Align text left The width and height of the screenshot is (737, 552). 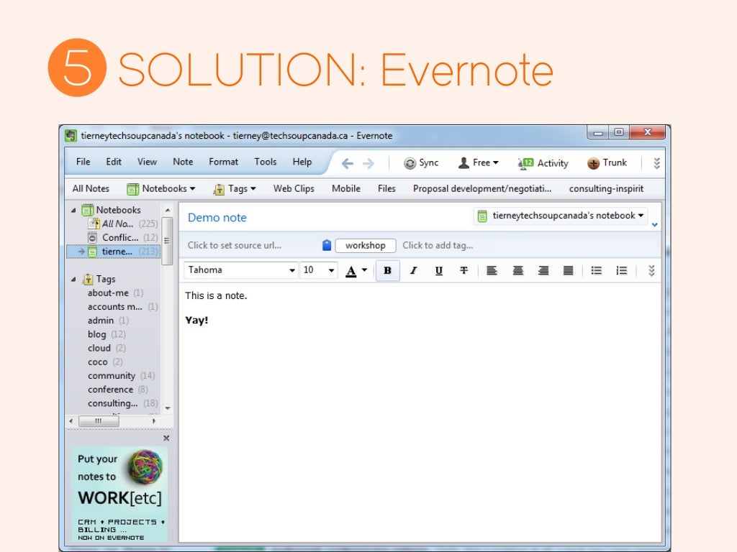pyautogui.click(x=492, y=270)
